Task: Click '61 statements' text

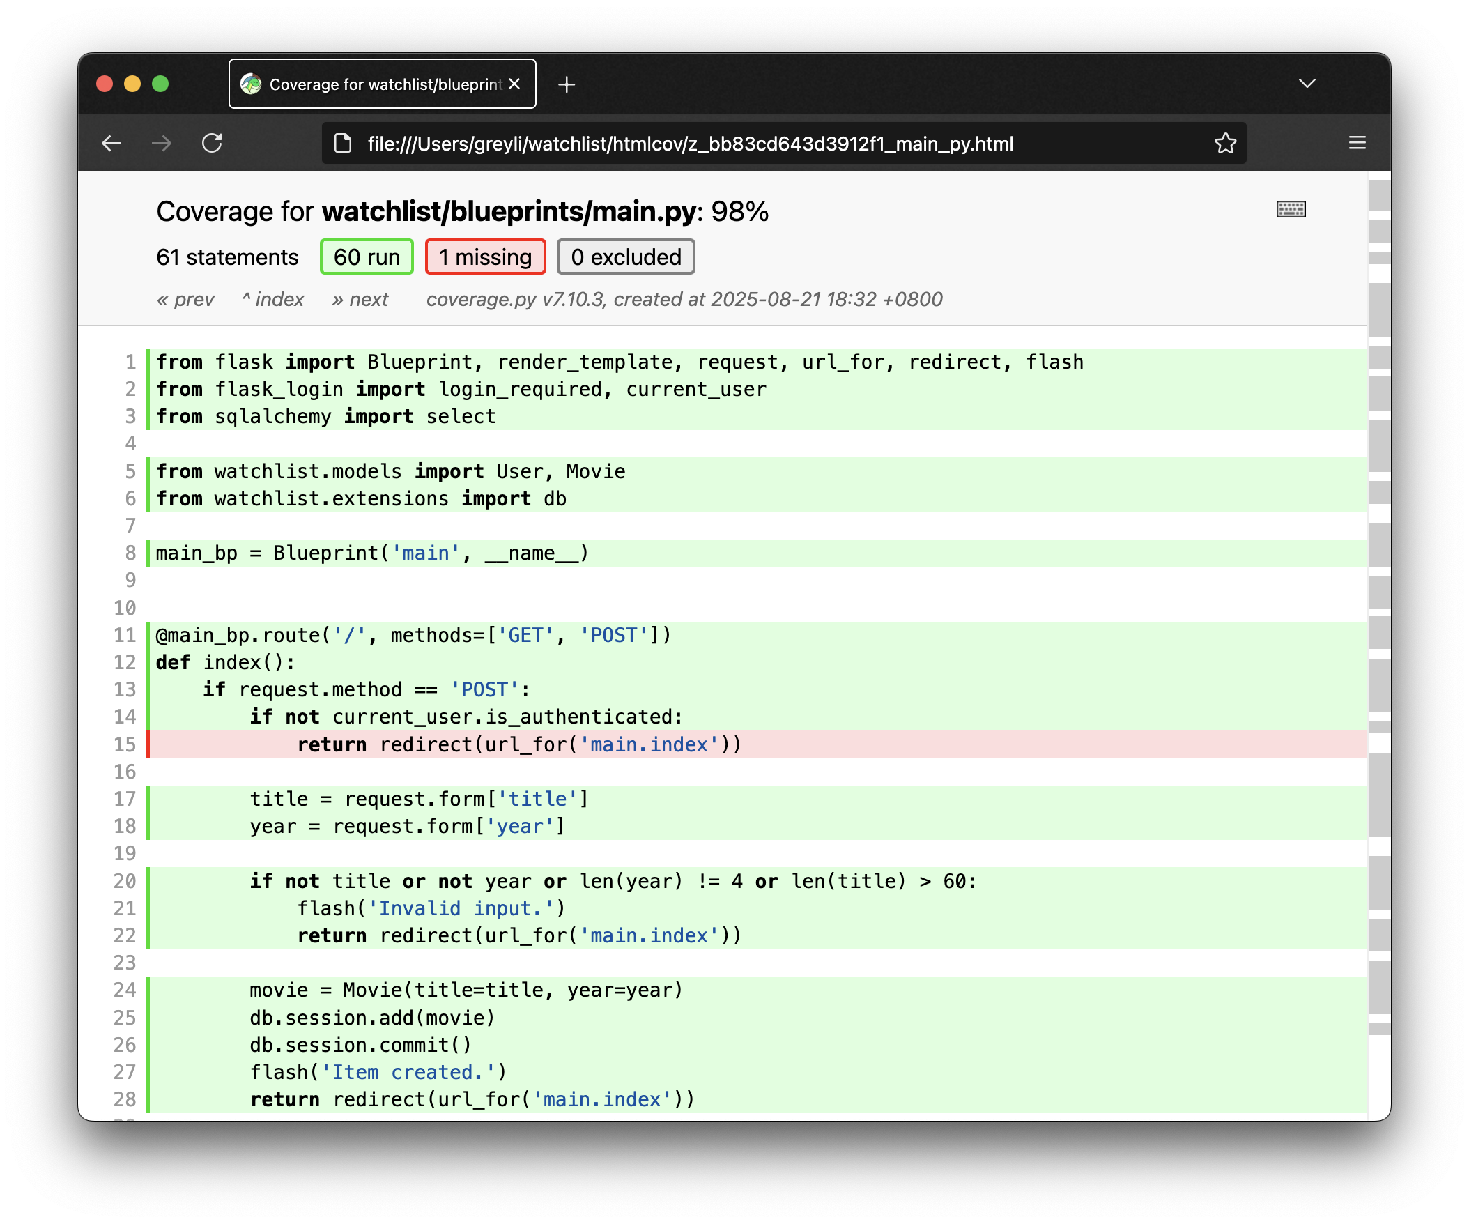Action: click(x=227, y=257)
